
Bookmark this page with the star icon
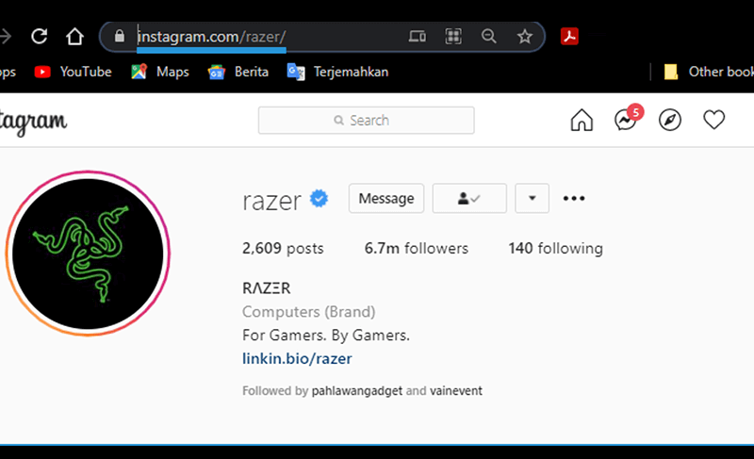(525, 36)
